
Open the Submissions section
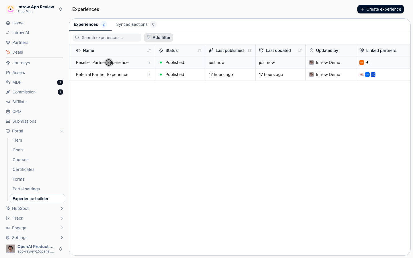point(34,121)
